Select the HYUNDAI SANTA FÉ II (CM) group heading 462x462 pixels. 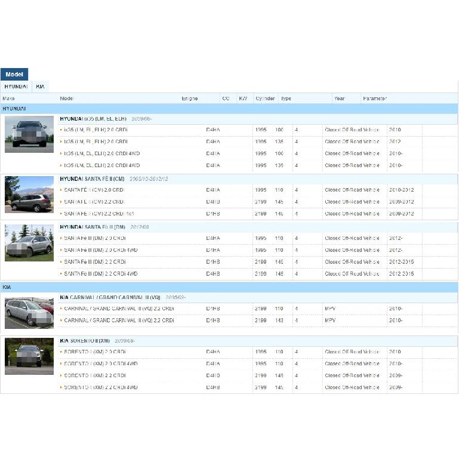(92, 179)
